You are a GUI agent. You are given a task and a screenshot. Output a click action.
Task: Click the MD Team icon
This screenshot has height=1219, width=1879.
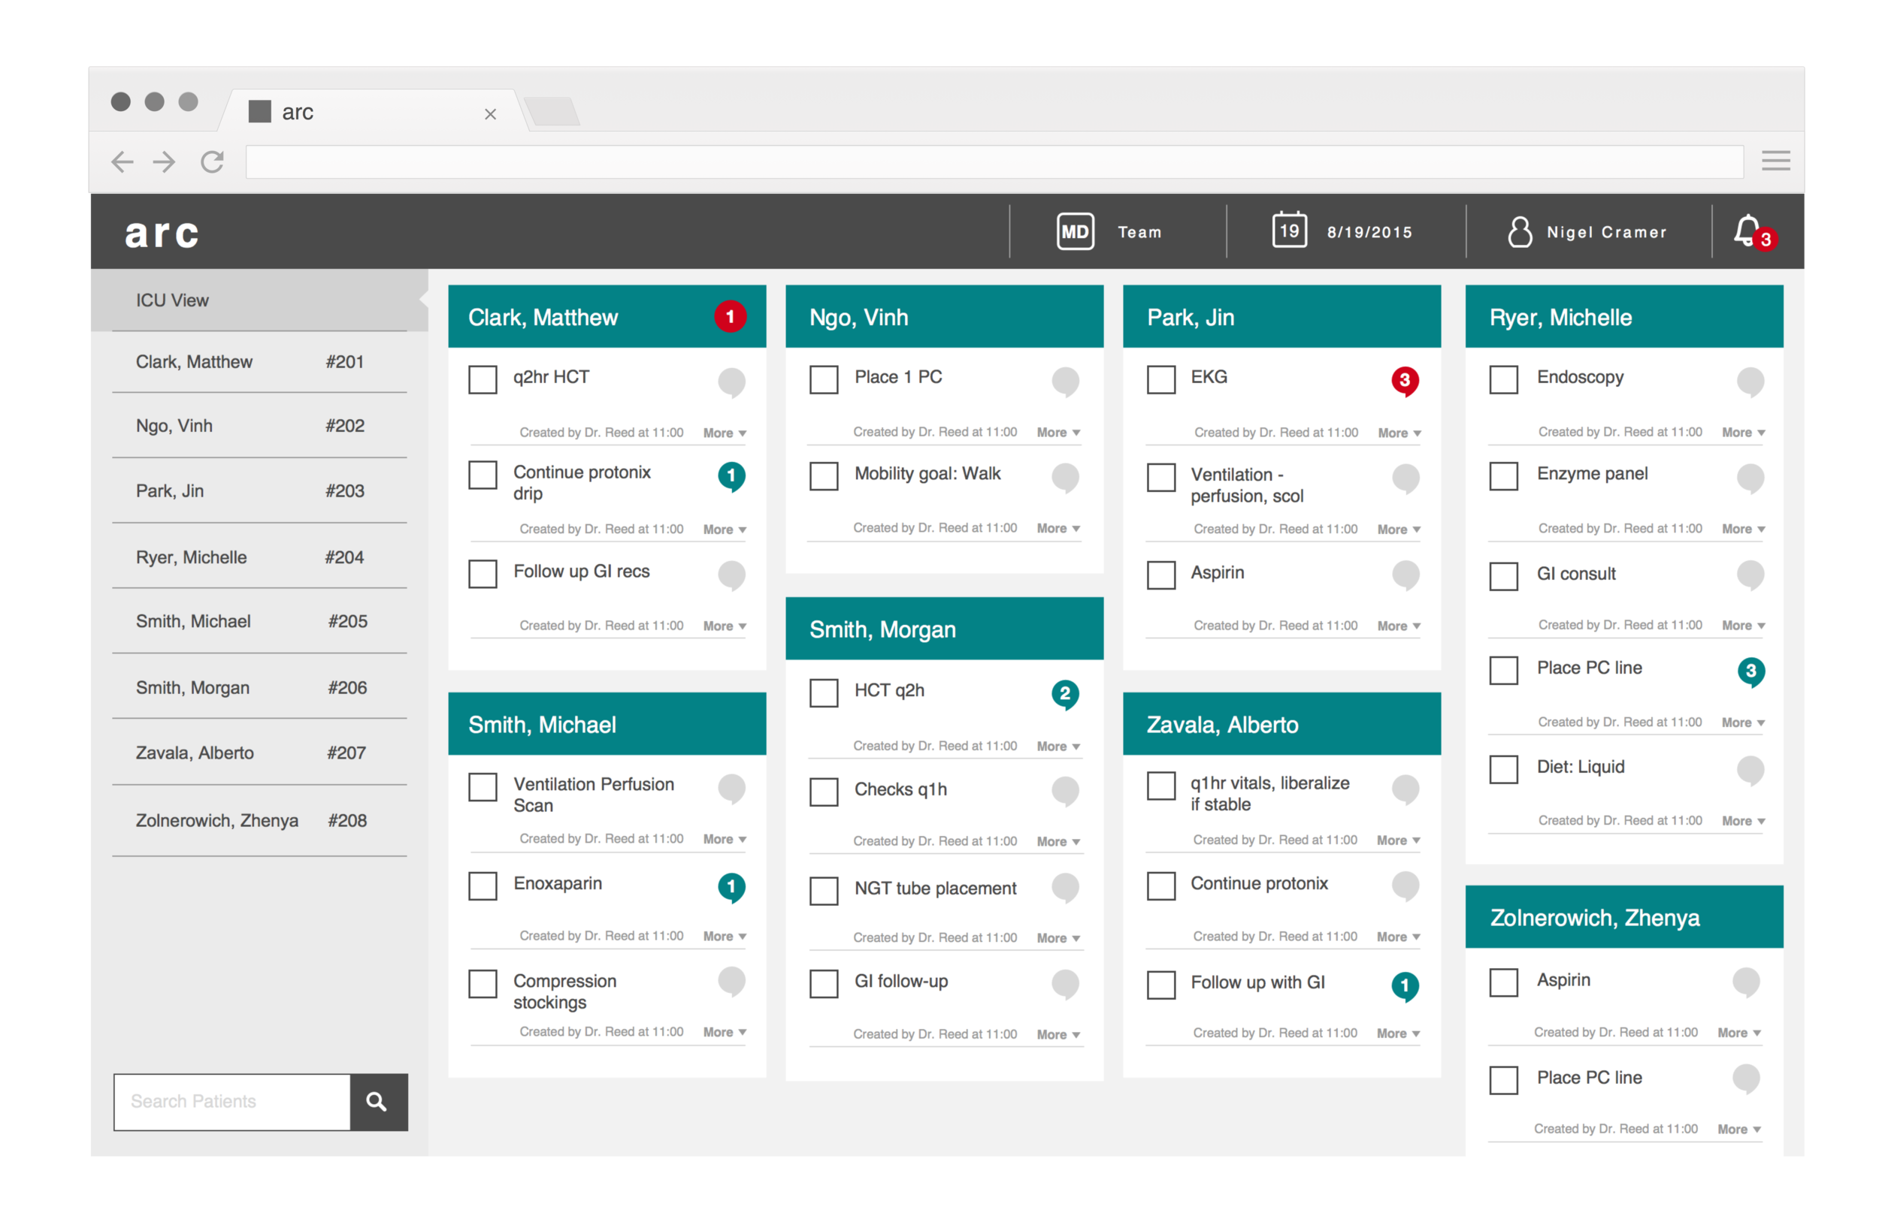[x=1076, y=232]
